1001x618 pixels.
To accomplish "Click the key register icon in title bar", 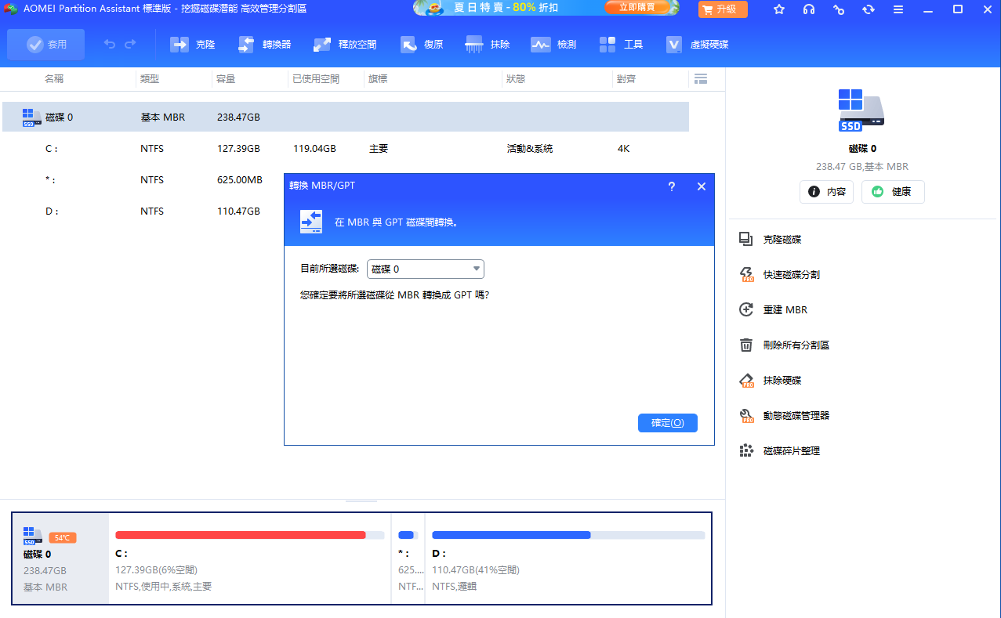I will click(839, 9).
